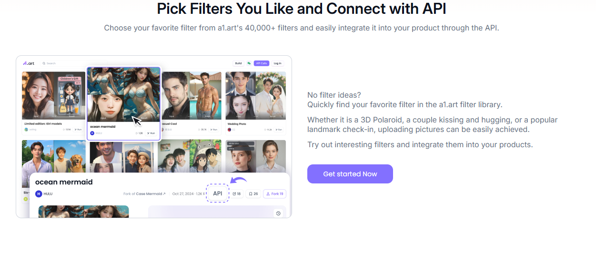
Task: Open the purple API Calls tab
Action: pos(261,63)
